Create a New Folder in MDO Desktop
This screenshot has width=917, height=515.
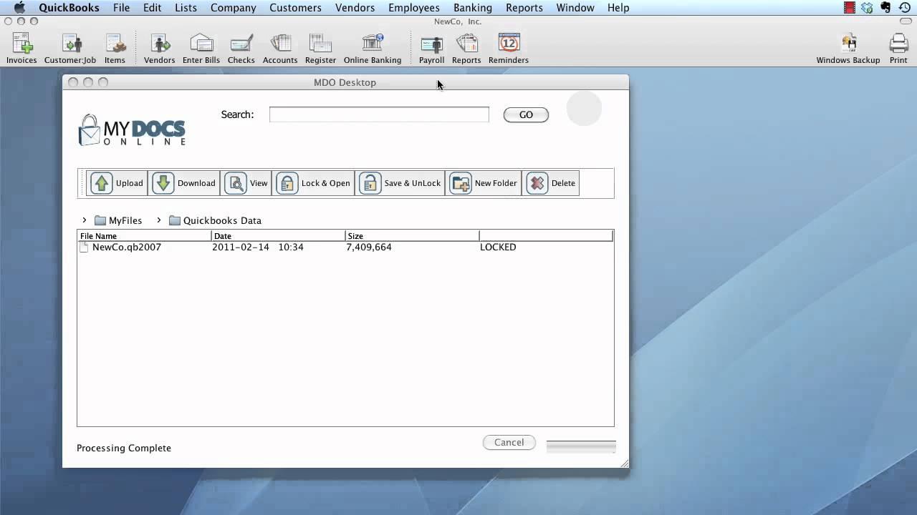(x=484, y=183)
